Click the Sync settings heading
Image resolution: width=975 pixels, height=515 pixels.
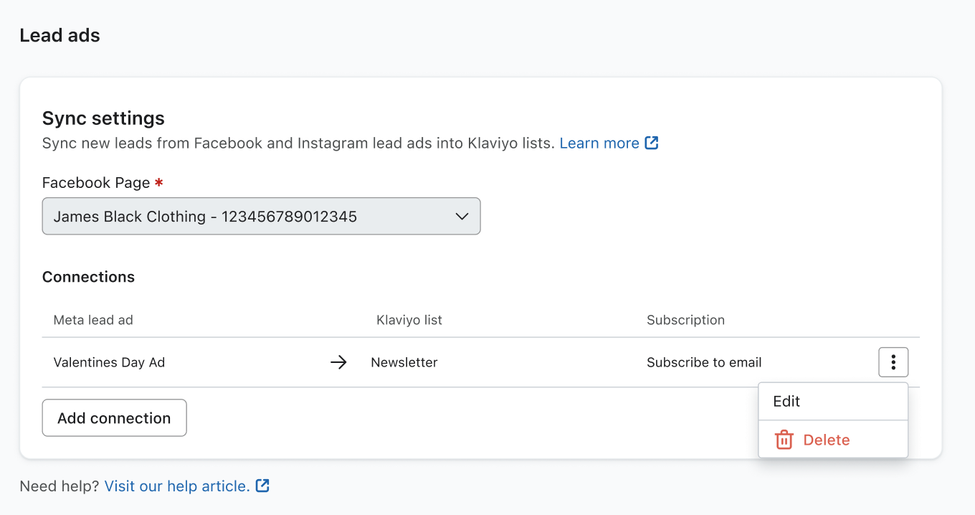[103, 118]
